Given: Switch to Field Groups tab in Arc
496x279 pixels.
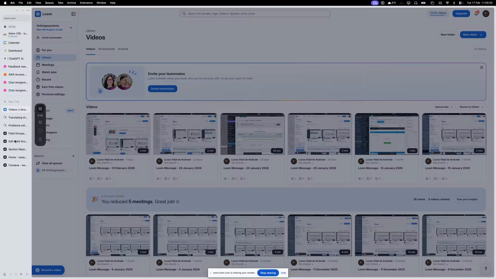Looking at the screenshot, I should pos(15,133).
